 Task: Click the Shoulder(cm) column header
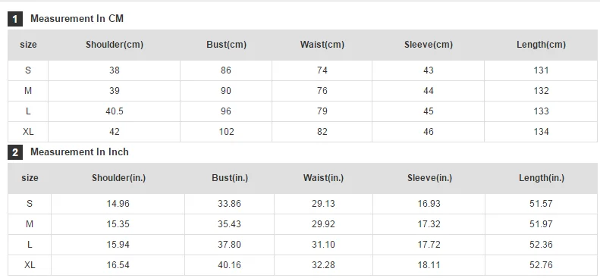pos(115,45)
